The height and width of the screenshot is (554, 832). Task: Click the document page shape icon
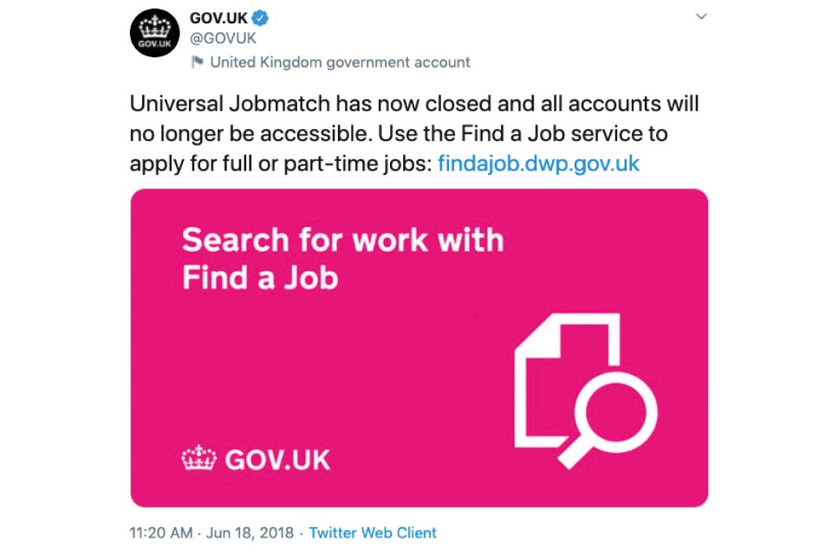point(567,380)
